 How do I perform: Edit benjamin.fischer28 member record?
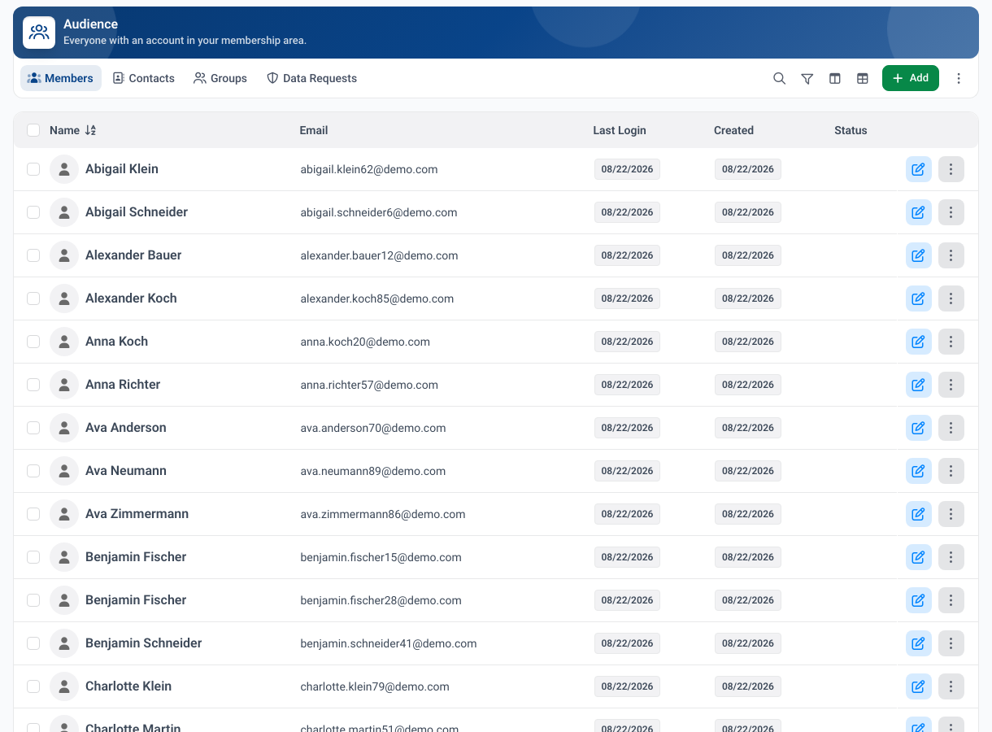[919, 600]
